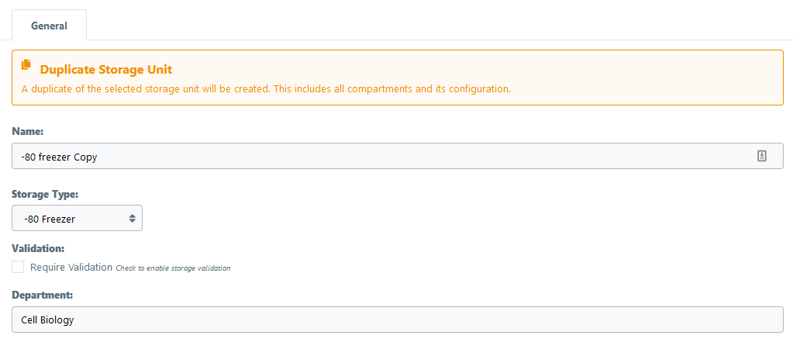Click the word "Copy" in the Name field

tap(85, 157)
